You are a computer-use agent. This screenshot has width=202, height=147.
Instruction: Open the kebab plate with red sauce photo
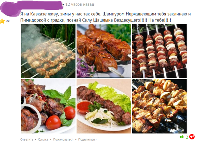click(x=104, y=106)
